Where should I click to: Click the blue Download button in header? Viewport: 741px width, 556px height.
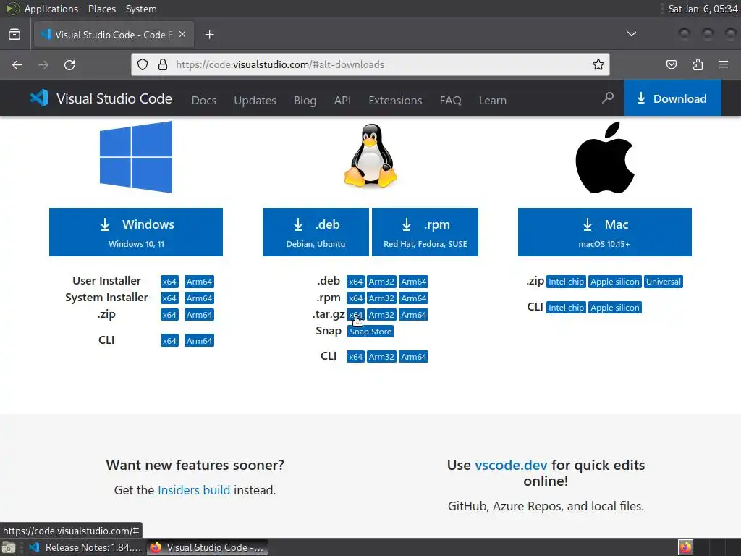coord(672,98)
